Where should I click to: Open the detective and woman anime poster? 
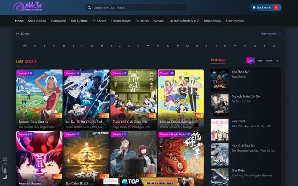[x=134, y=154]
